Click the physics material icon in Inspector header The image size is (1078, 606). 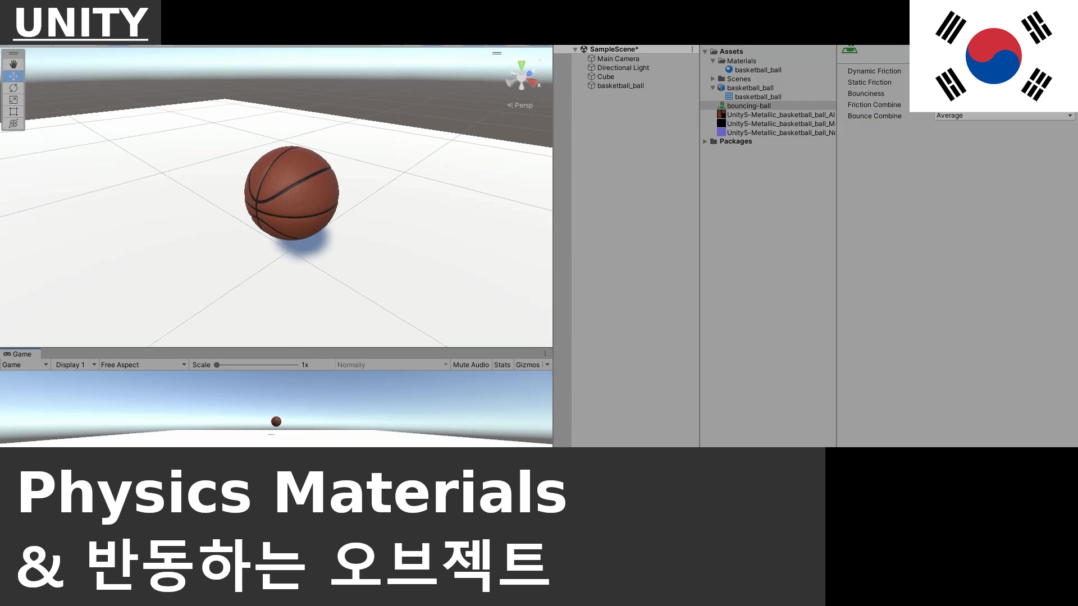[849, 50]
